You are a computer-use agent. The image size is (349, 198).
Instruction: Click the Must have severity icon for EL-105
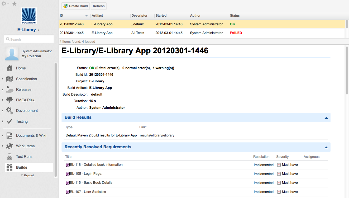tap(279, 174)
